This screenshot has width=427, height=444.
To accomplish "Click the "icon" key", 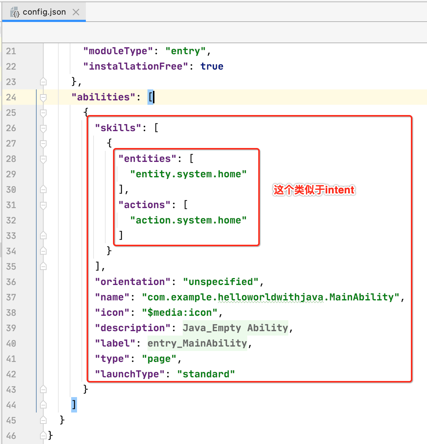I will click(x=112, y=312).
